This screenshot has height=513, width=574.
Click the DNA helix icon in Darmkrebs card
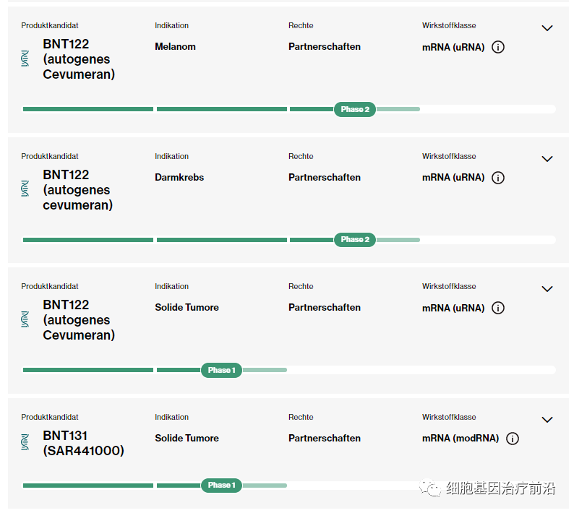coord(25,189)
